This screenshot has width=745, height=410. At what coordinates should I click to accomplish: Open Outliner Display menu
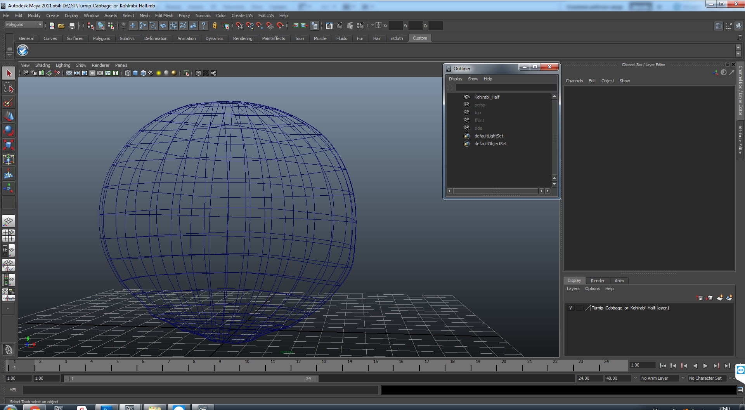pos(456,79)
